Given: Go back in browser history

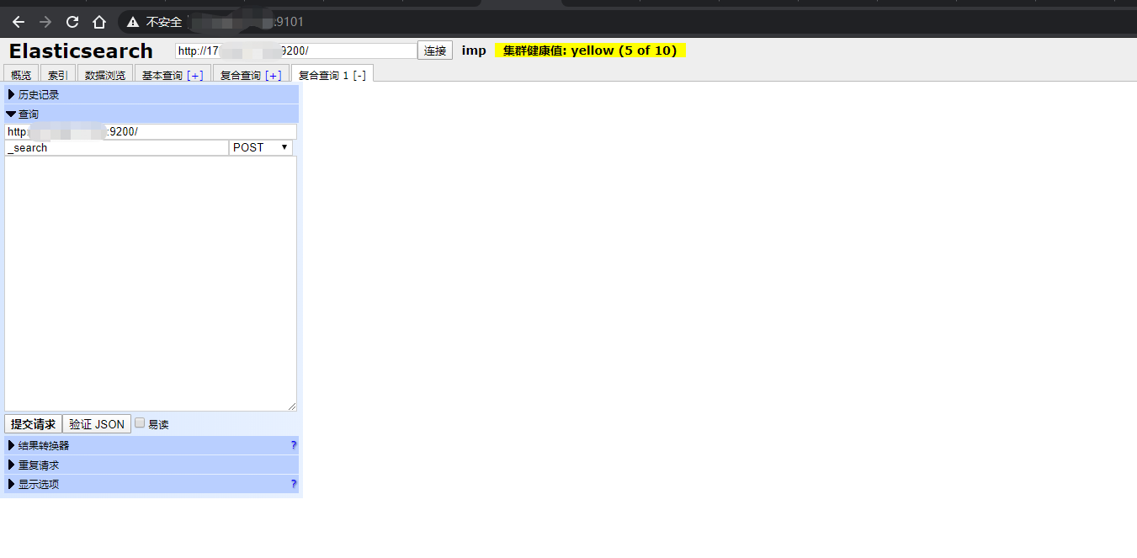Looking at the screenshot, I should [x=19, y=22].
